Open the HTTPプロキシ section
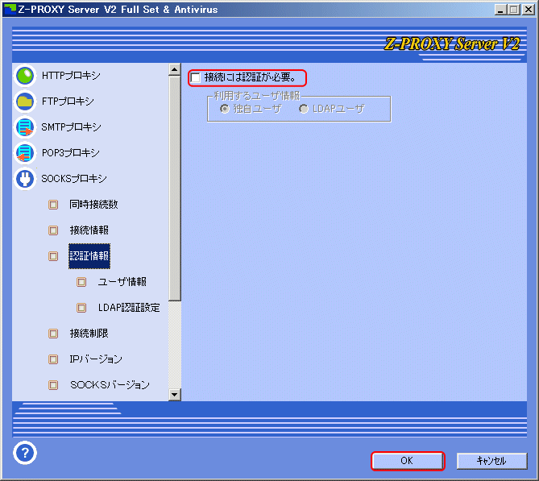The width and height of the screenshot is (539, 481). click(x=71, y=76)
